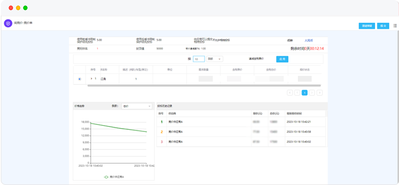Click the 单位 column header
This screenshot has height=185, width=399.
coord(170,70)
